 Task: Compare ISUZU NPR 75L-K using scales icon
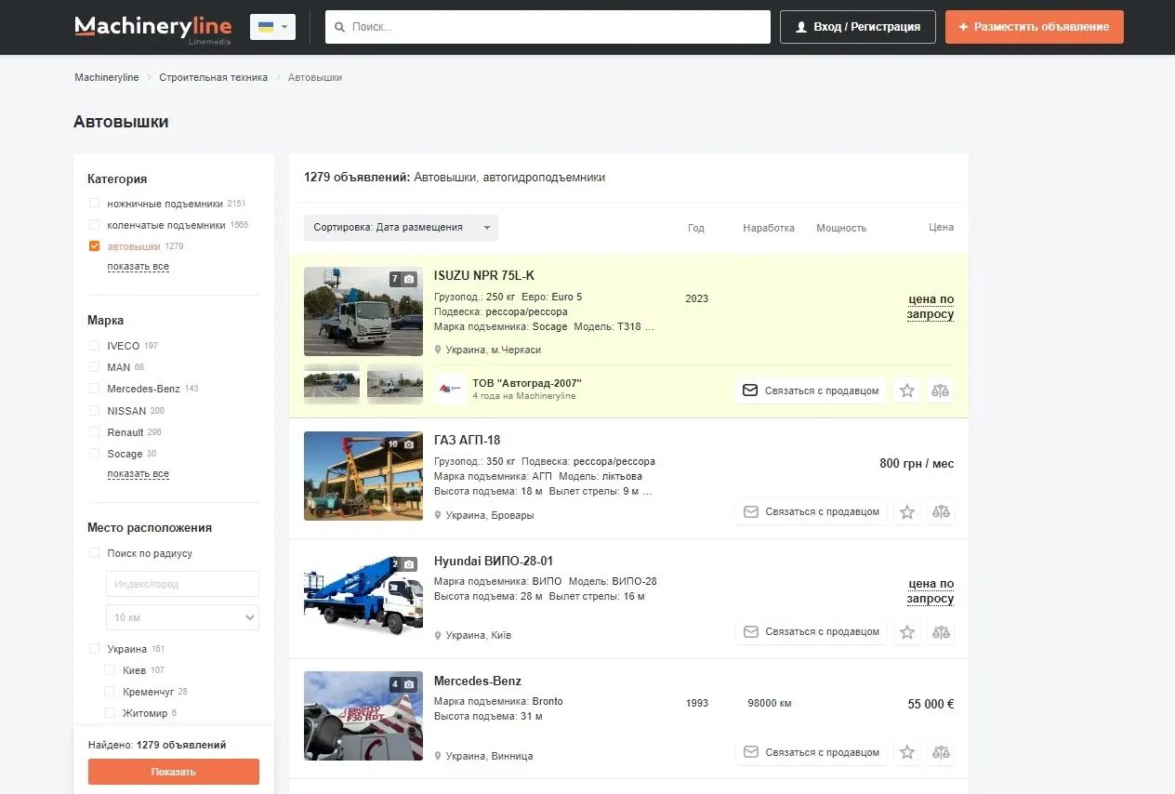pyautogui.click(x=941, y=391)
